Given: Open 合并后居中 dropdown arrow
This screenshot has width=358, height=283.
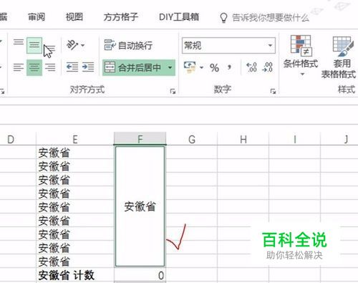Looking at the screenshot, I should (x=170, y=67).
